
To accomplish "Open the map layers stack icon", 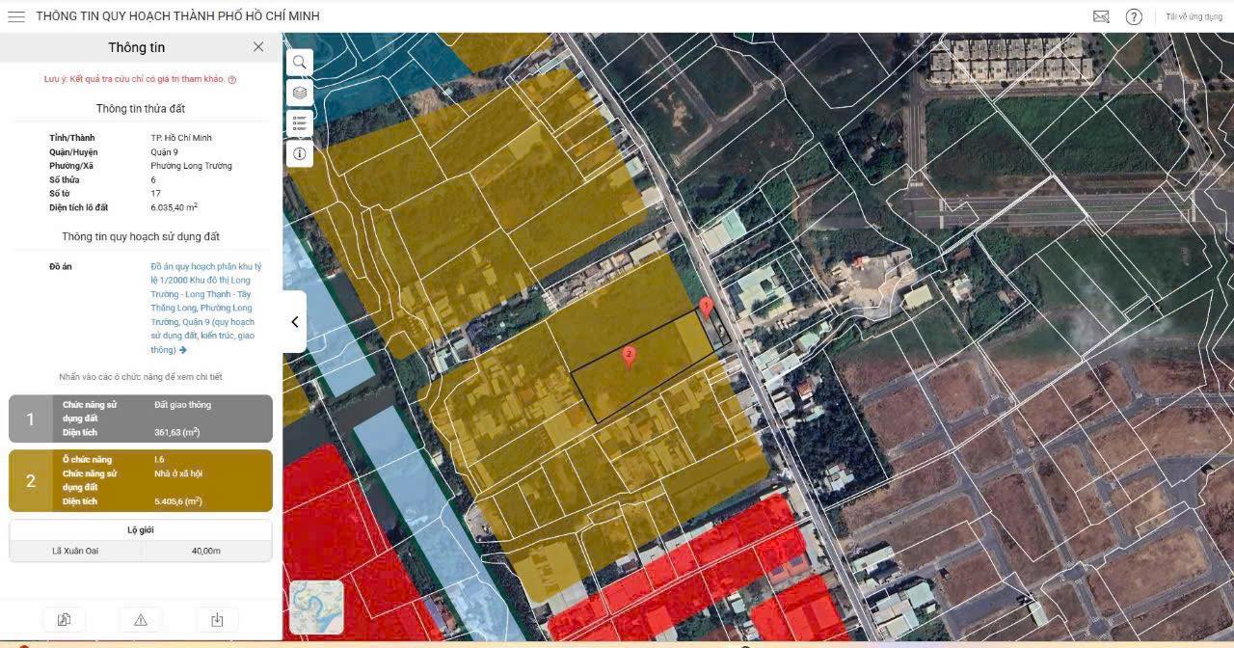I will click(300, 93).
